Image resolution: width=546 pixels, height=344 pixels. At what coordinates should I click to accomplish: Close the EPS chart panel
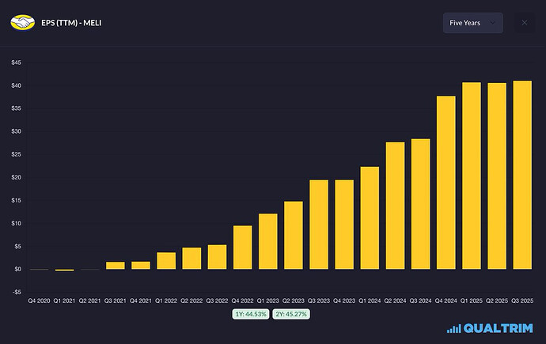(x=525, y=23)
